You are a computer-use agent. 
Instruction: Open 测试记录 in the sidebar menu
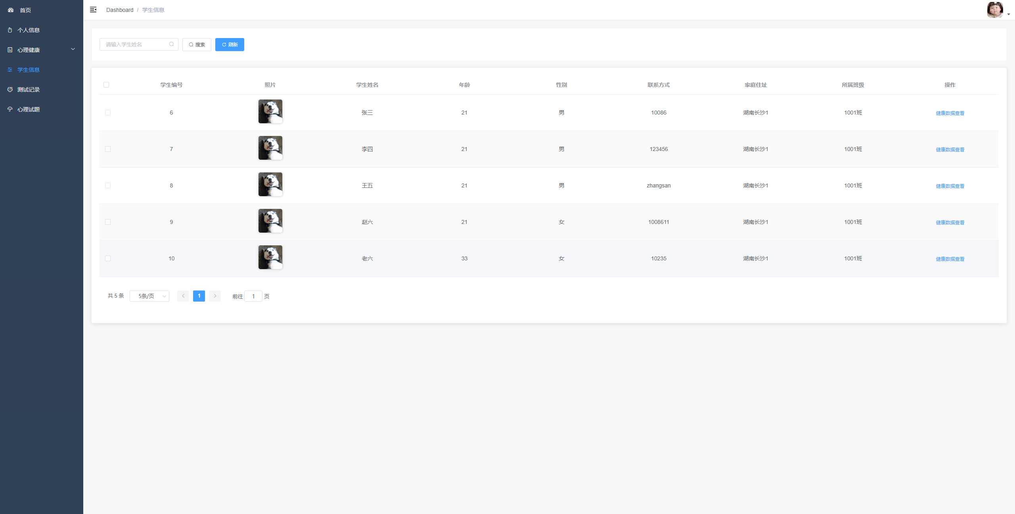pyautogui.click(x=42, y=89)
